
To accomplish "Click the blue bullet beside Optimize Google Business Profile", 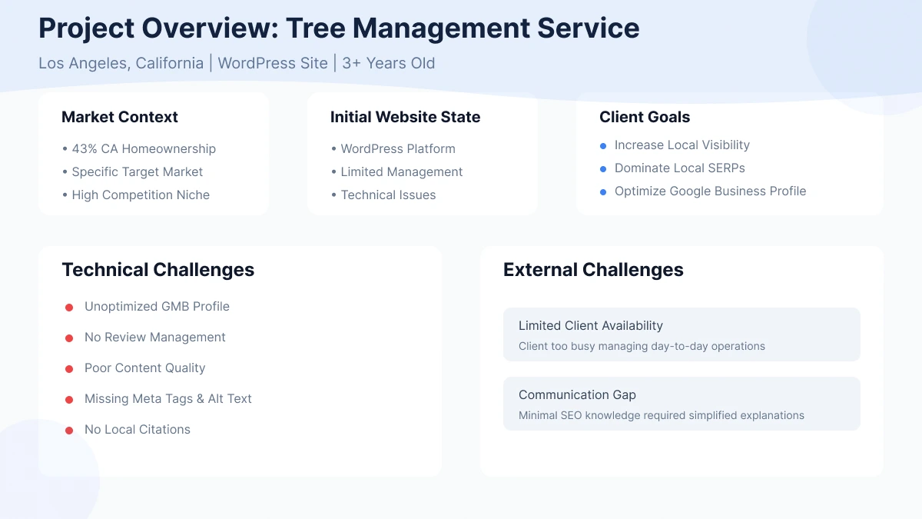I will [x=603, y=191].
